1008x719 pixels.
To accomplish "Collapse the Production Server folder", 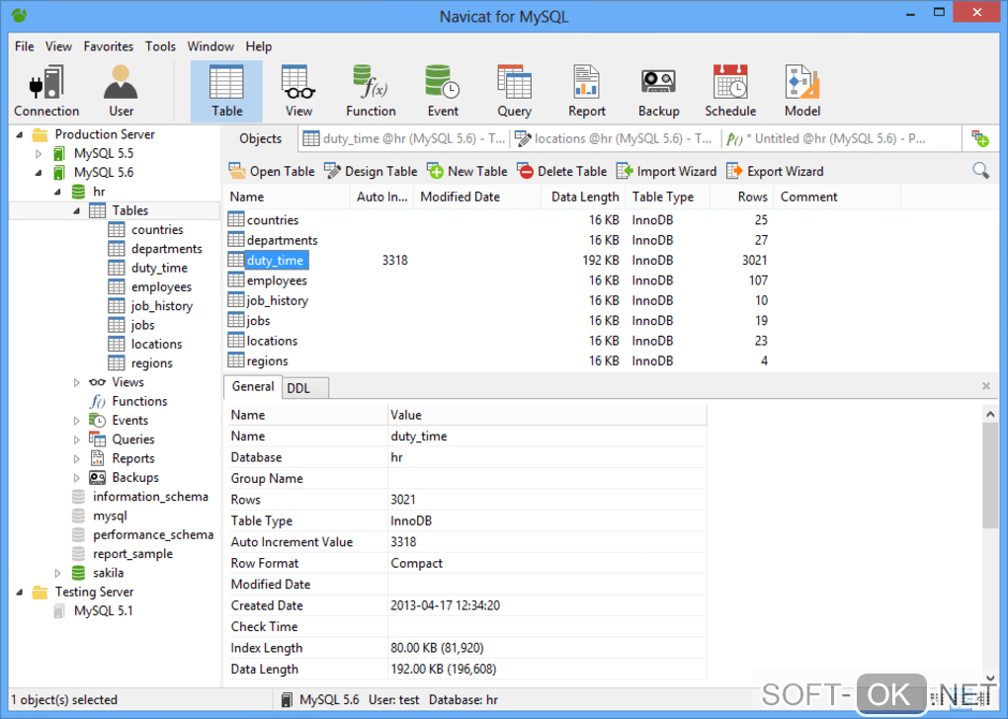I will [20, 134].
